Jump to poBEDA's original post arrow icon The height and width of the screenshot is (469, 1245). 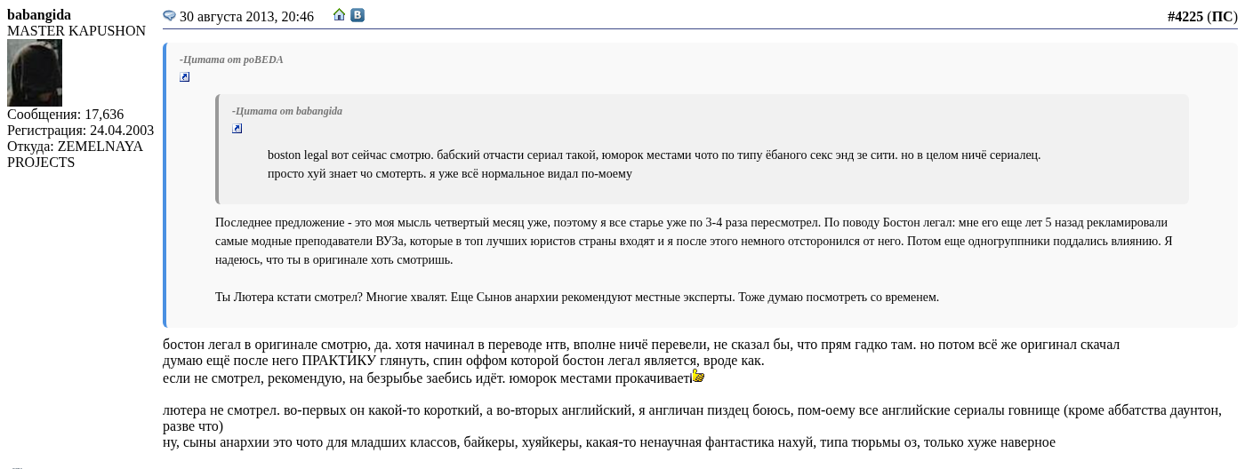pyautogui.click(x=185, y=77)
